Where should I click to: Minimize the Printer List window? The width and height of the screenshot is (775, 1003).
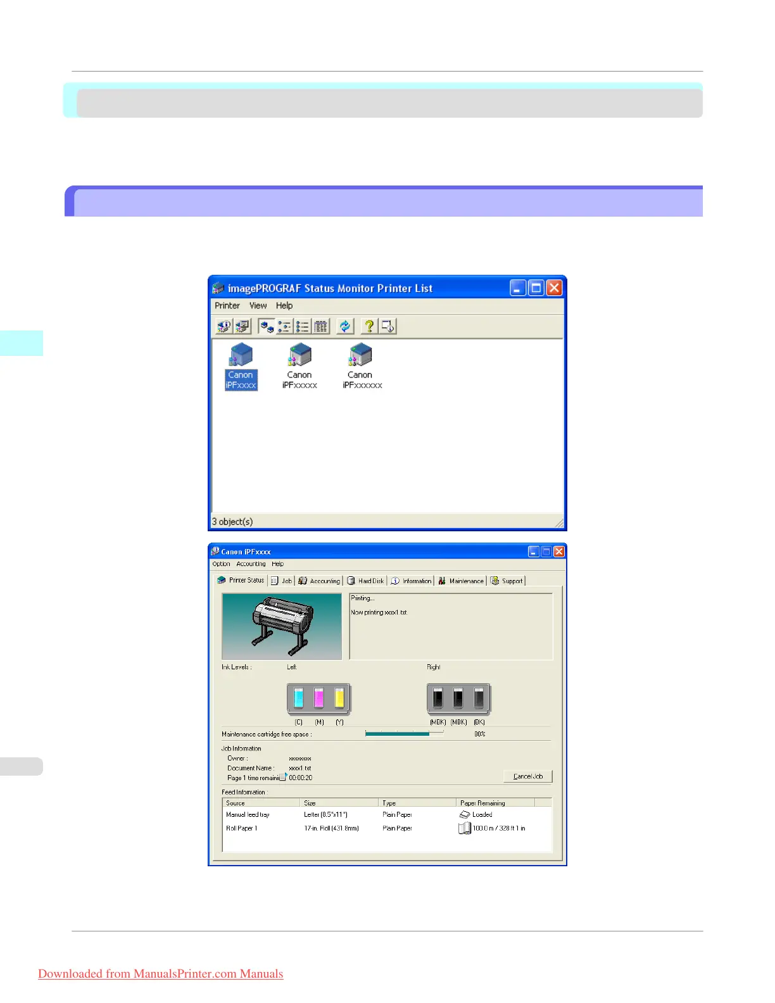coord(518,288)
